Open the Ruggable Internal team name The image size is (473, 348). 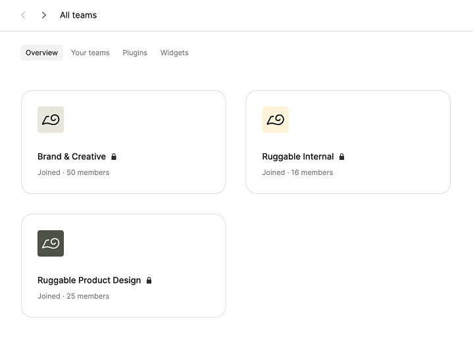click(298, 157)
